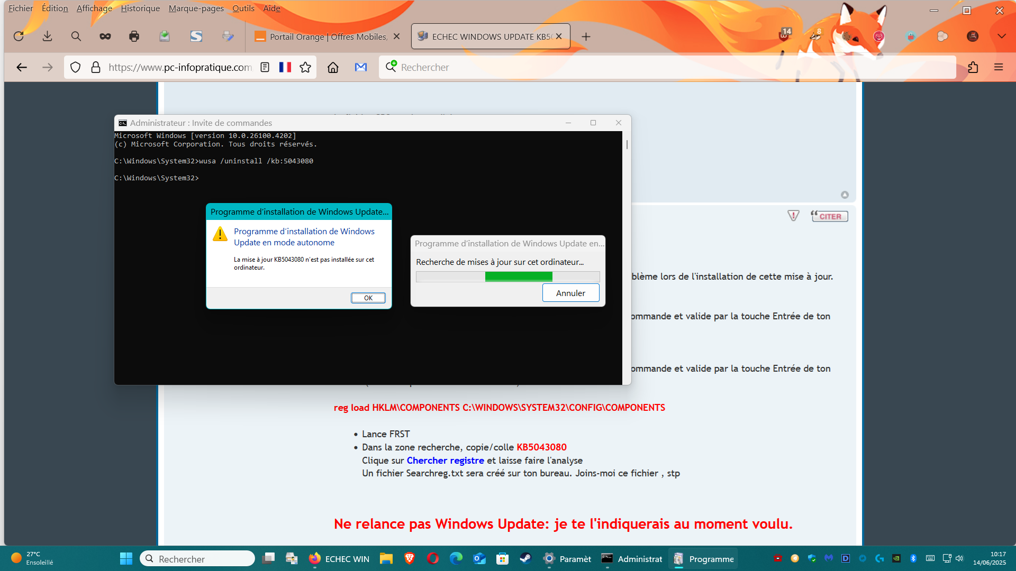
Task: Open reader view icon in address bar
Action: (x=265, y=67)
